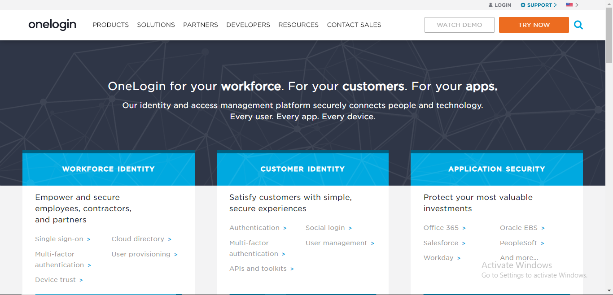
Task: Click the OneLogin logo
Action: [x=52, y=25]
